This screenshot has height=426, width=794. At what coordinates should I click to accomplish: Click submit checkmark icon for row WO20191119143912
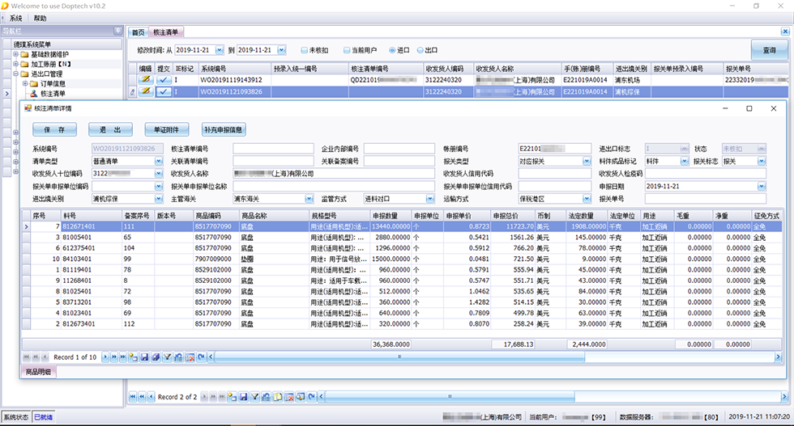click(x=164, y=80)
